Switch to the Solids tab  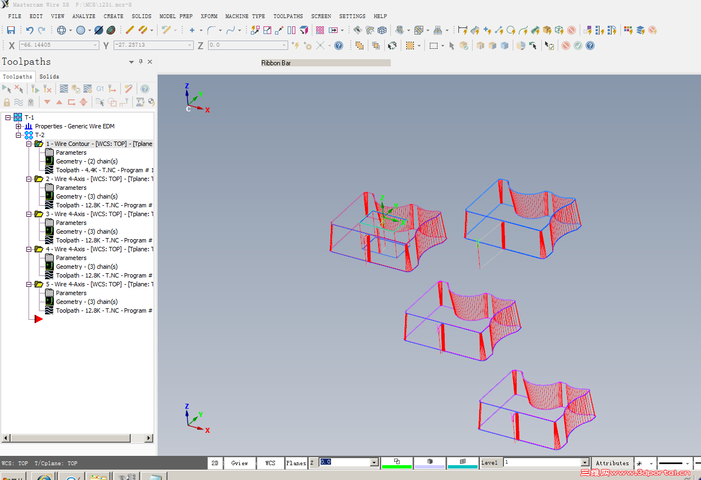[49, 77]
